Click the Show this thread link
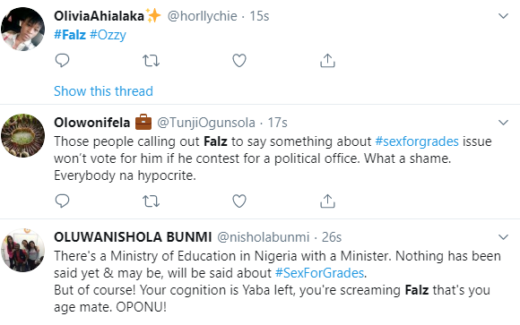 click(103, 91)
